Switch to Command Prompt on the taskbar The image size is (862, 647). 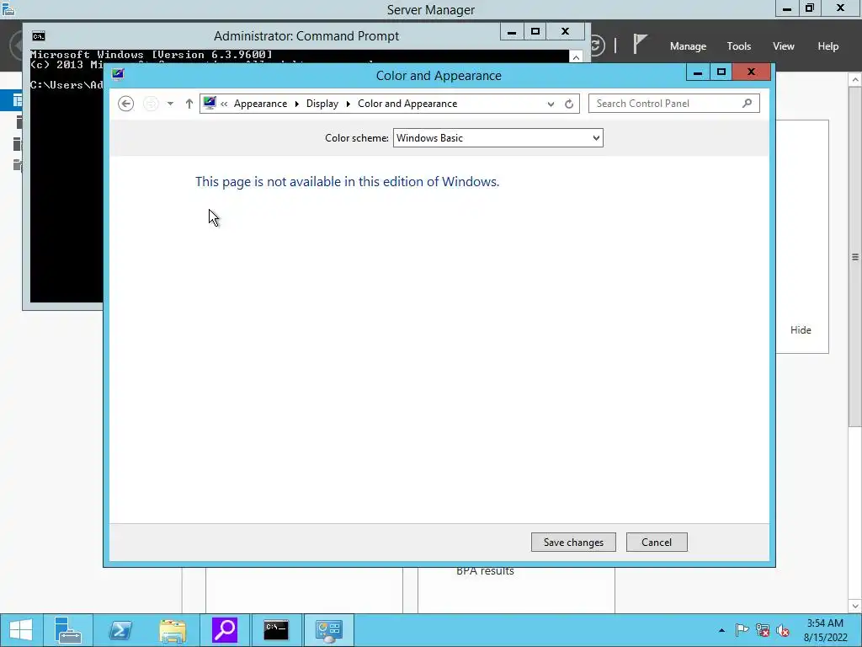pos(276,630)
